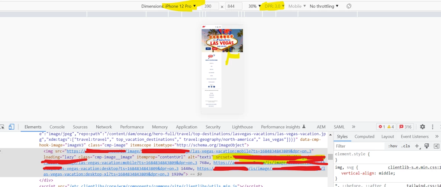The height and width of the screenshot is (187, 441).
Task: Switch to the Console tab
Action: click(57, 127)
